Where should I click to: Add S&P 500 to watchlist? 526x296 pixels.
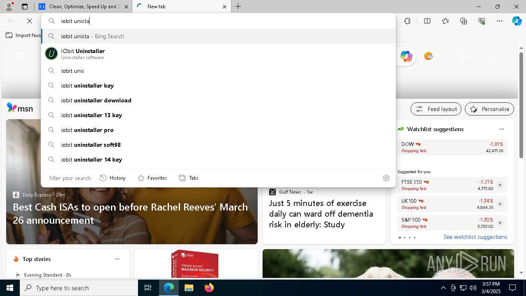point(500,223)
